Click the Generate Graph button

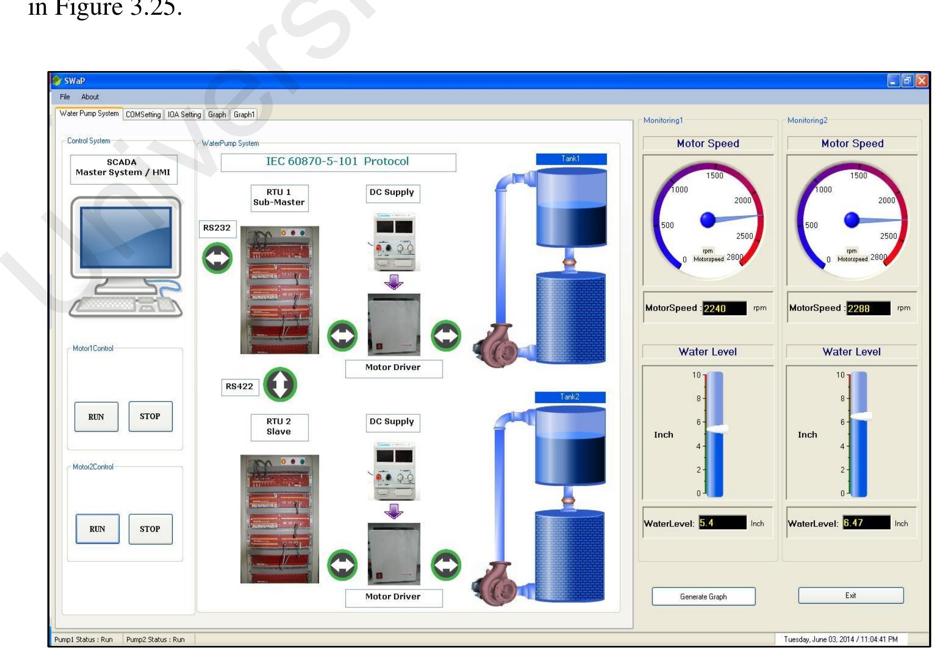pyautogui.click(x=704, y=597)
